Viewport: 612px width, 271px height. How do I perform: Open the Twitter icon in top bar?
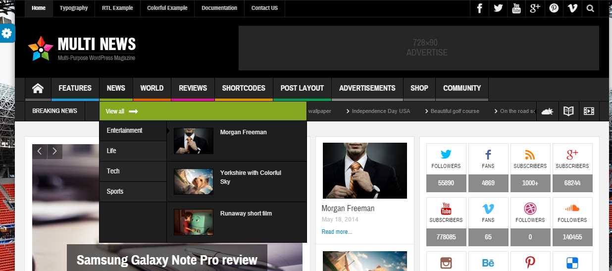click(498, 8)
